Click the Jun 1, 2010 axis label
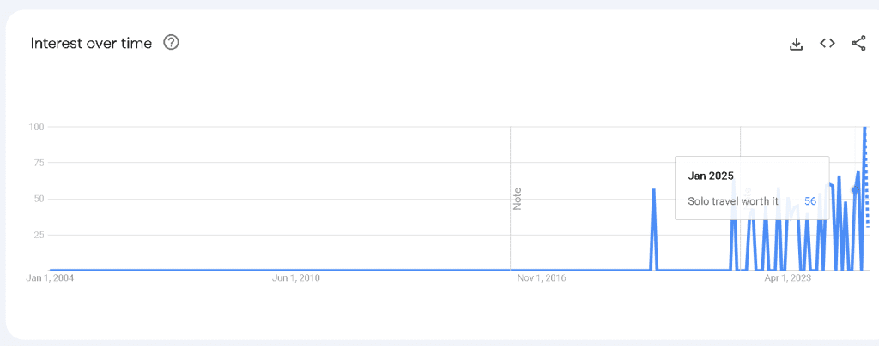The height and width of the screenshot is (346, 879). coord(295,277)
